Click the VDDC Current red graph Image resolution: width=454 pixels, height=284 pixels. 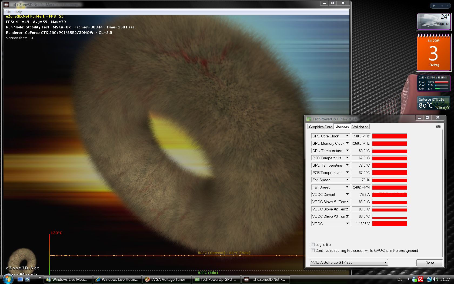coord(389,194)
